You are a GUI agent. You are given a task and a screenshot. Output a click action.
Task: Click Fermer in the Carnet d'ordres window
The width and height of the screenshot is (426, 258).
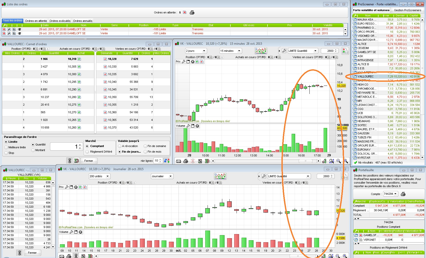[x=89, y=161]
